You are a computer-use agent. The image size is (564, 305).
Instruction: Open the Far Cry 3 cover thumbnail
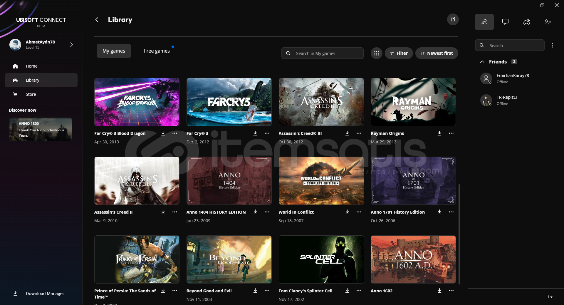(x=229, y=102)
